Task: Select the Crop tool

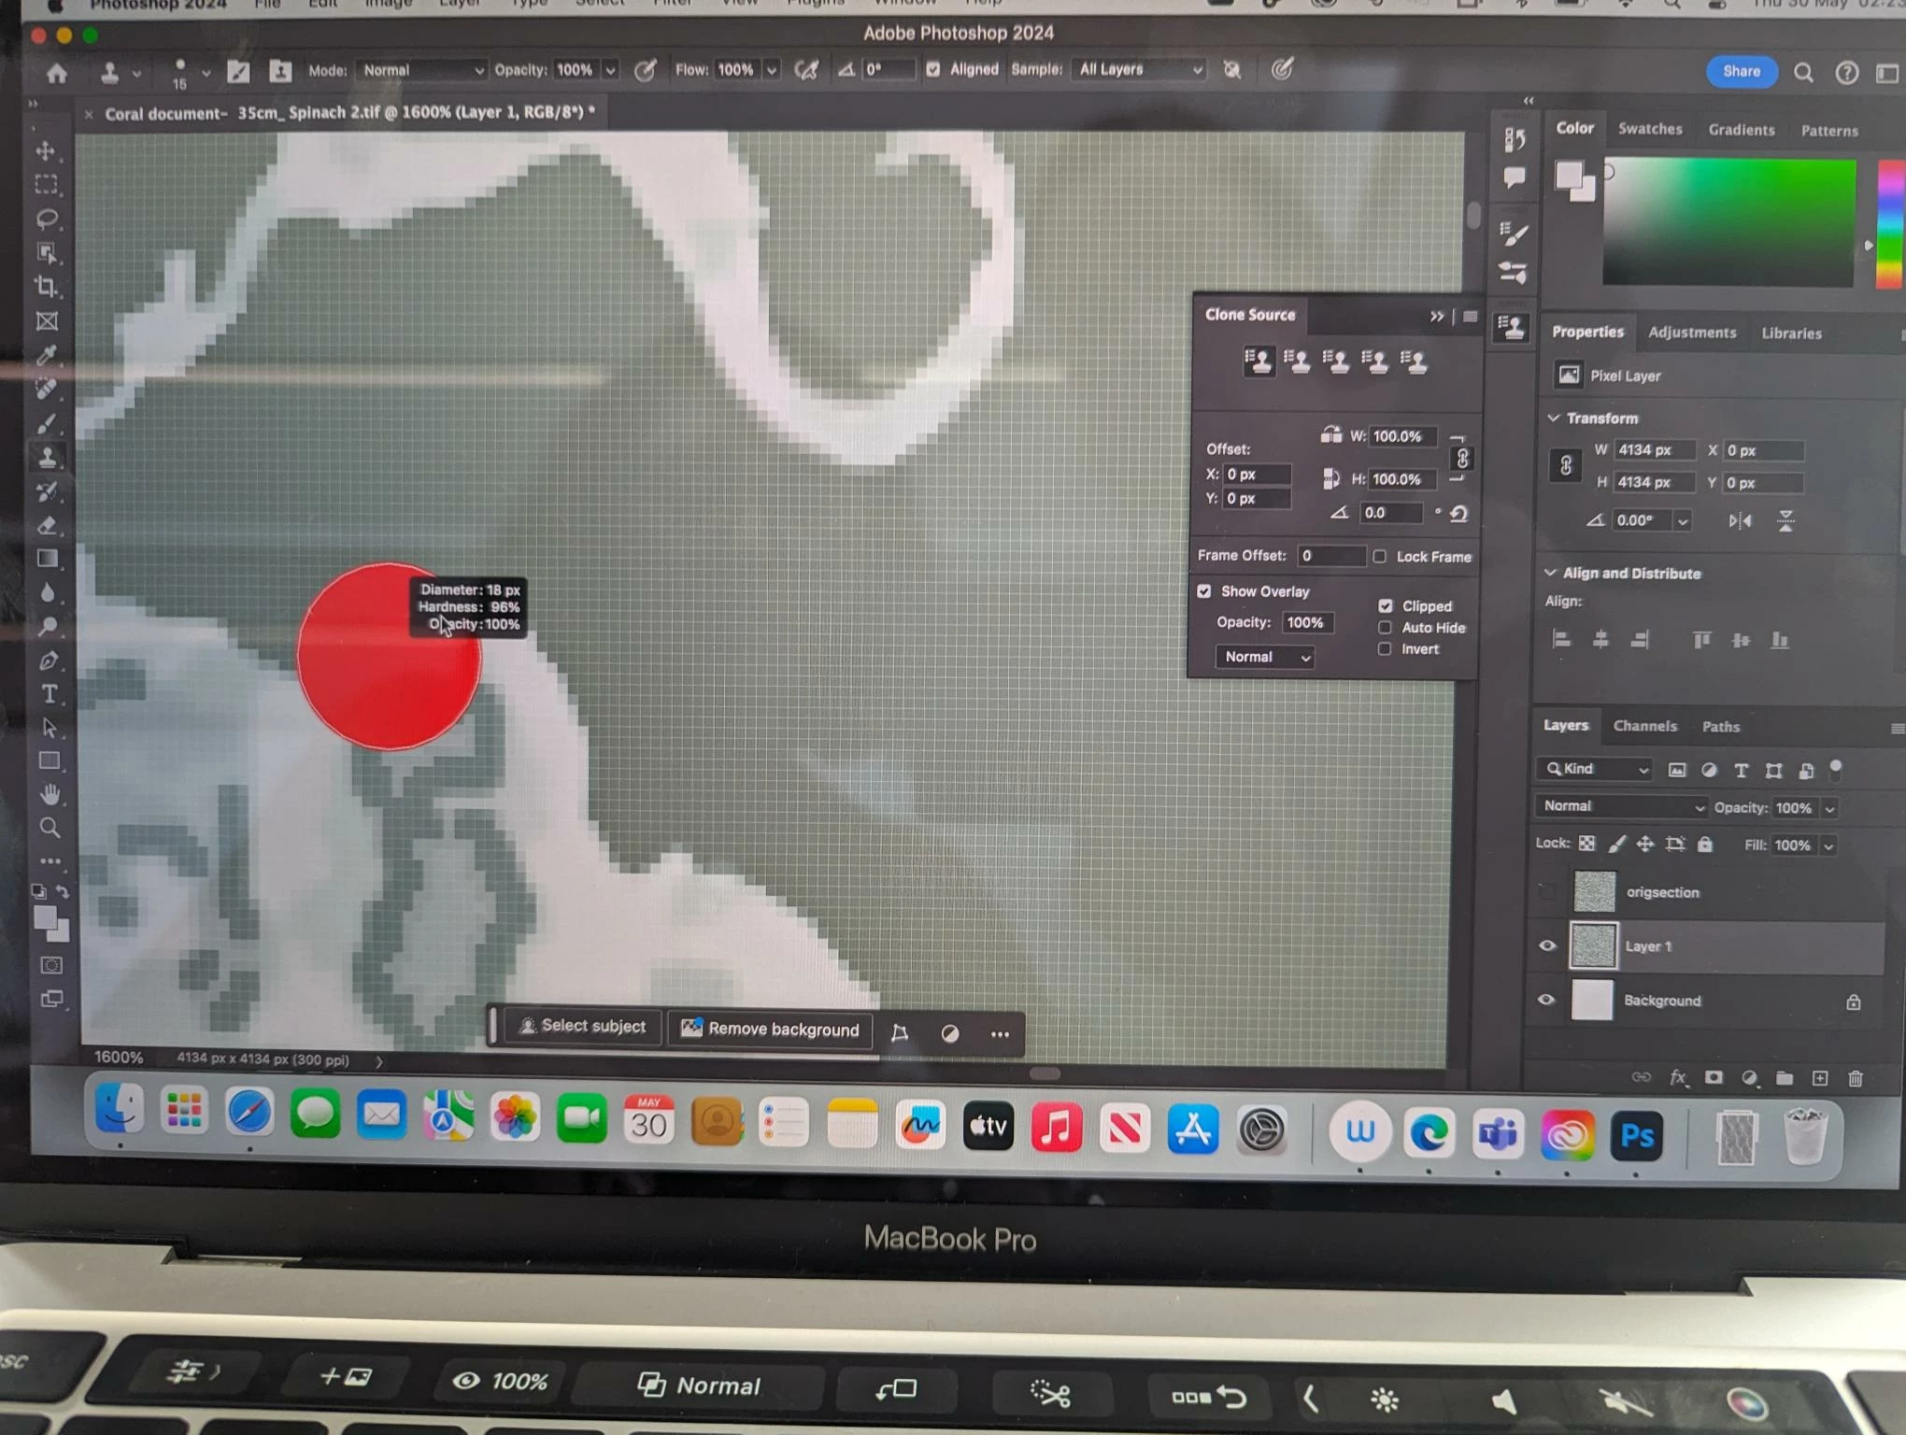Action: [46, 287]
